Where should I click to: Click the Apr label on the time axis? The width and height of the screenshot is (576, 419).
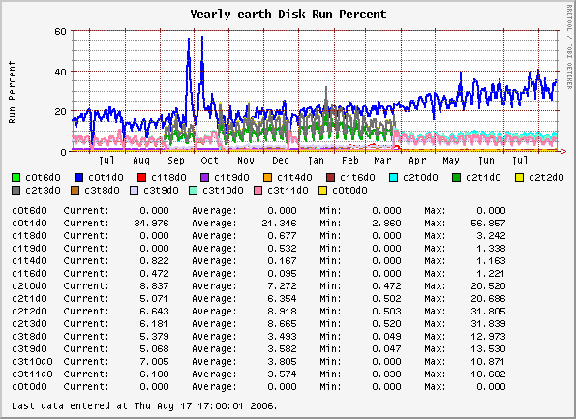(x=417, y=161)
